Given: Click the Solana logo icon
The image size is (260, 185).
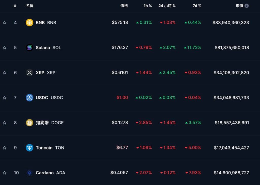Looking at the screenshot, I should 29,47.
